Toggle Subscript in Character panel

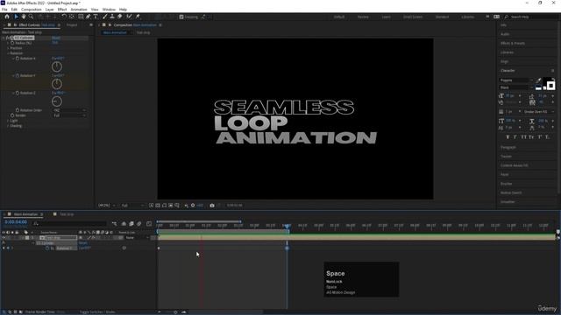(547, 137)
